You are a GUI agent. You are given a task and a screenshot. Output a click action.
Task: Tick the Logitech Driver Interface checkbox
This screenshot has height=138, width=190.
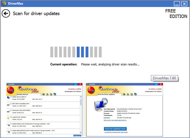(11, 117)
